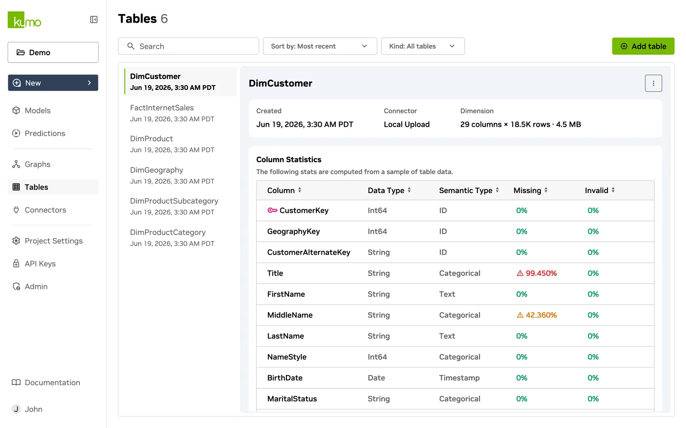This screenshot has height=428, width=686.
Task: Click the Admin shield icon
Action: [x=16, y=286]
